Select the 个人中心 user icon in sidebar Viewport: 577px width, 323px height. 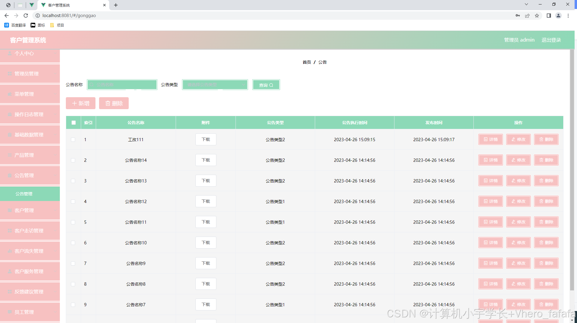click(x=10, y=53)
